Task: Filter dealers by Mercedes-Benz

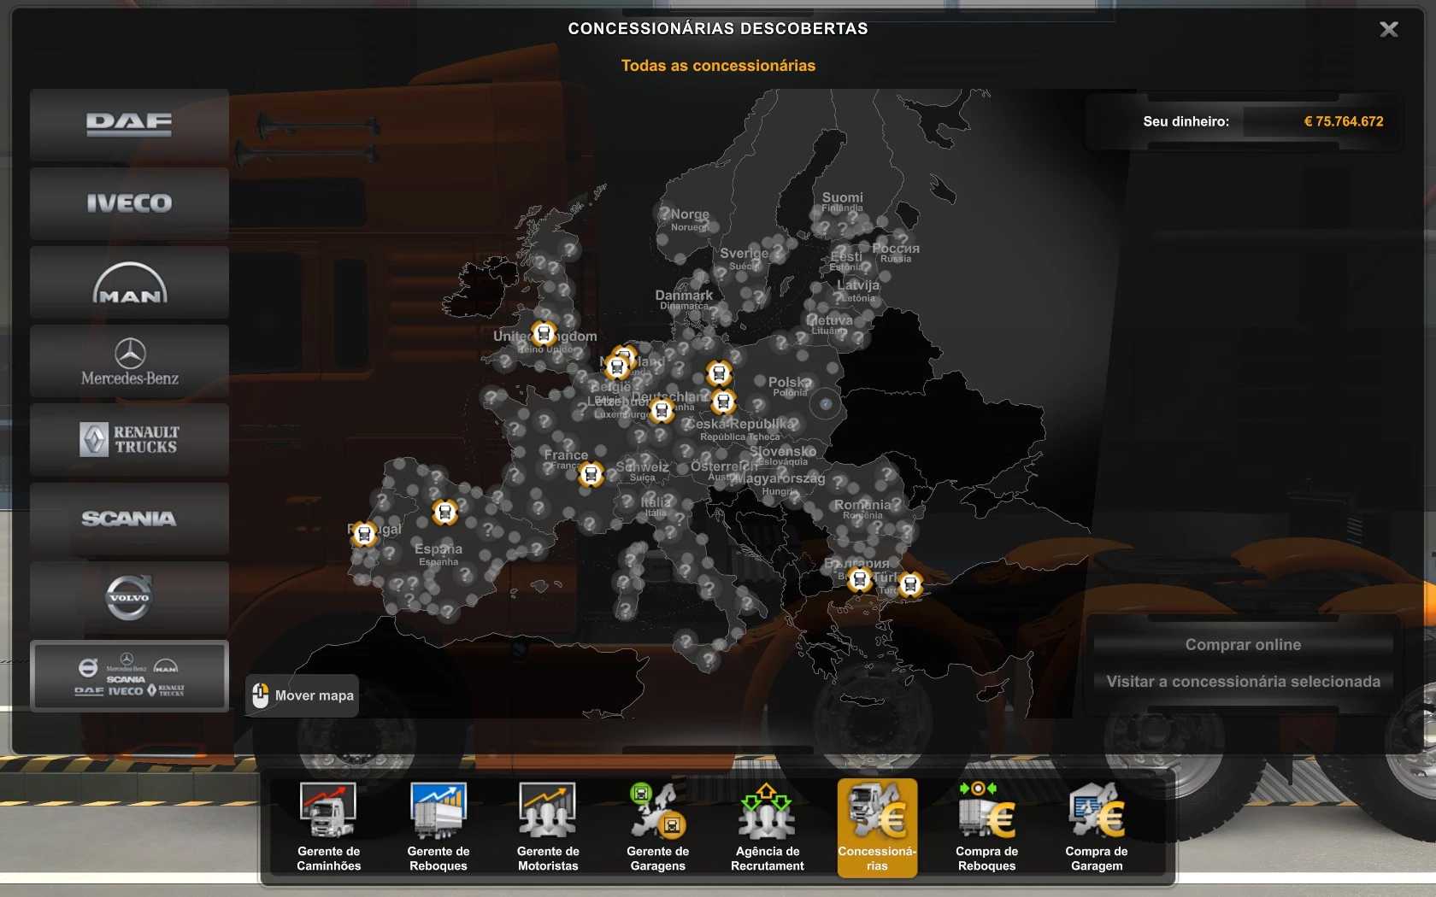Action: click(129, 361)
